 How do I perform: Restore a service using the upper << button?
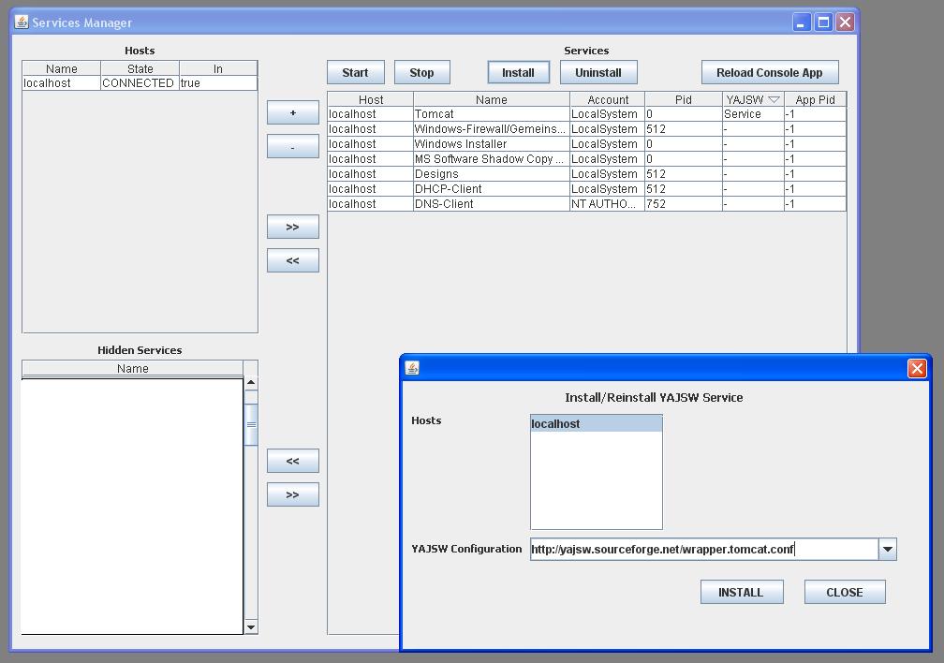293,259
